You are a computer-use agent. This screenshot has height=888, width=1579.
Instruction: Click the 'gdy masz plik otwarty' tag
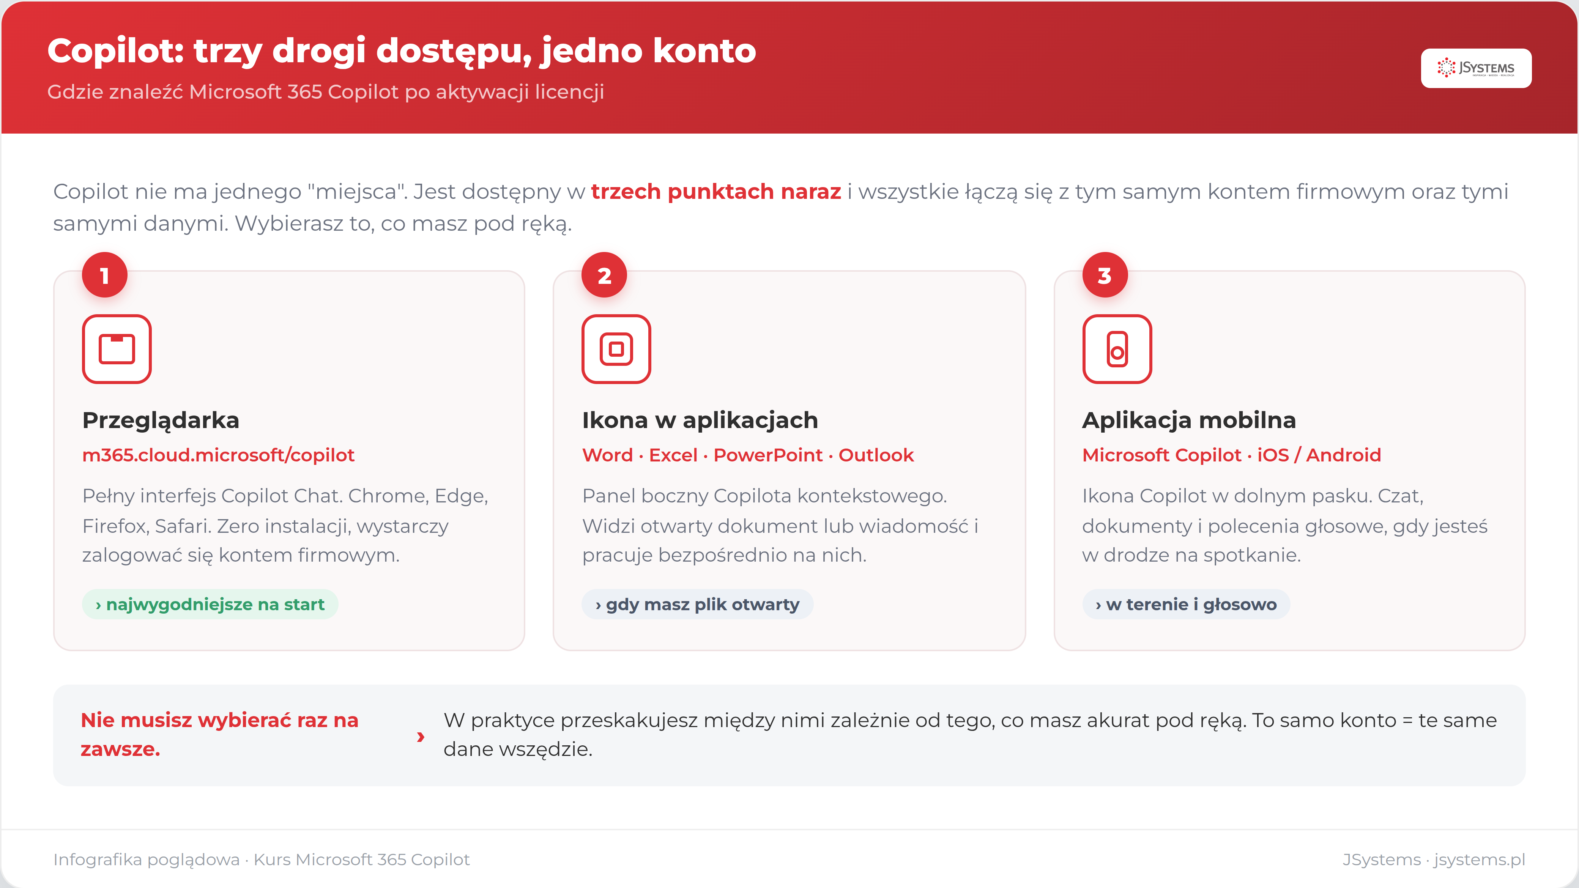pyautogui.click(x=698, y=604)
